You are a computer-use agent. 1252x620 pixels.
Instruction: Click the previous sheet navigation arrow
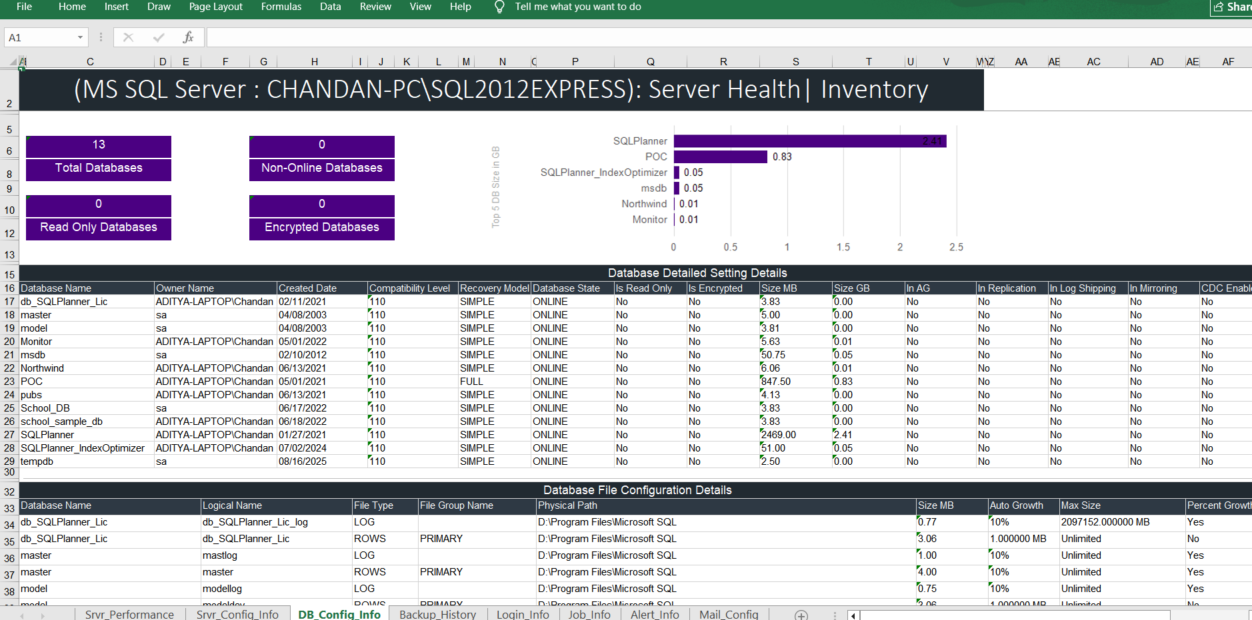click(x=21, y=615)
